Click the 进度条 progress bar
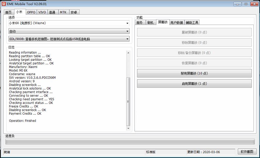Screen dimensions: 260x158 click(130, 142)
